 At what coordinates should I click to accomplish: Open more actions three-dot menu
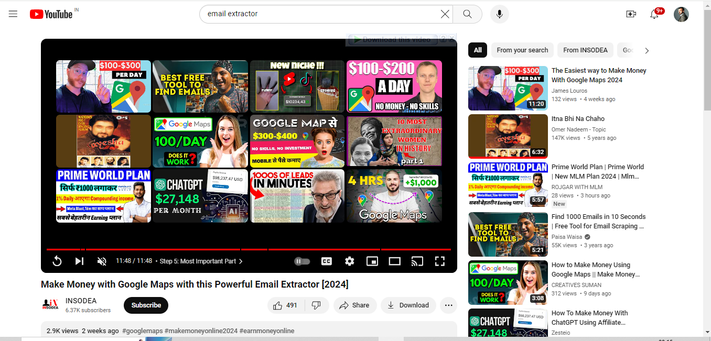click(x=448, y=305)
